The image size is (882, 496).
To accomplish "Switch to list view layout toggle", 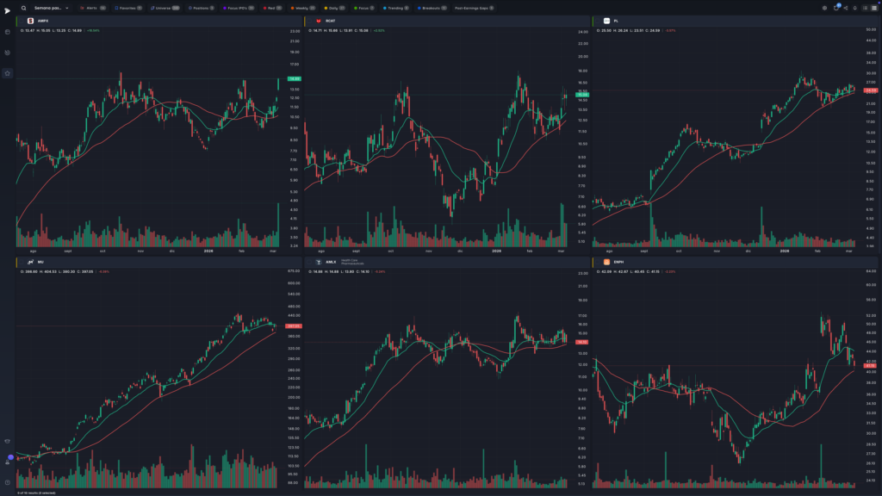I will click(865, 8).
